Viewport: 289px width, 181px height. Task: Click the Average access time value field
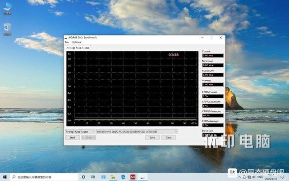click(x=213, y=84)
